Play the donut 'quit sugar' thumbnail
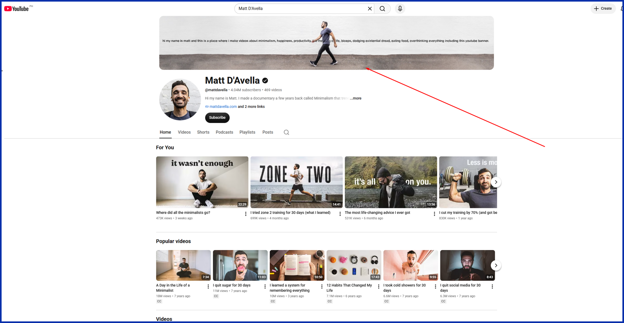The width and height of the screenshot is (624, 323). coord(240,265)
